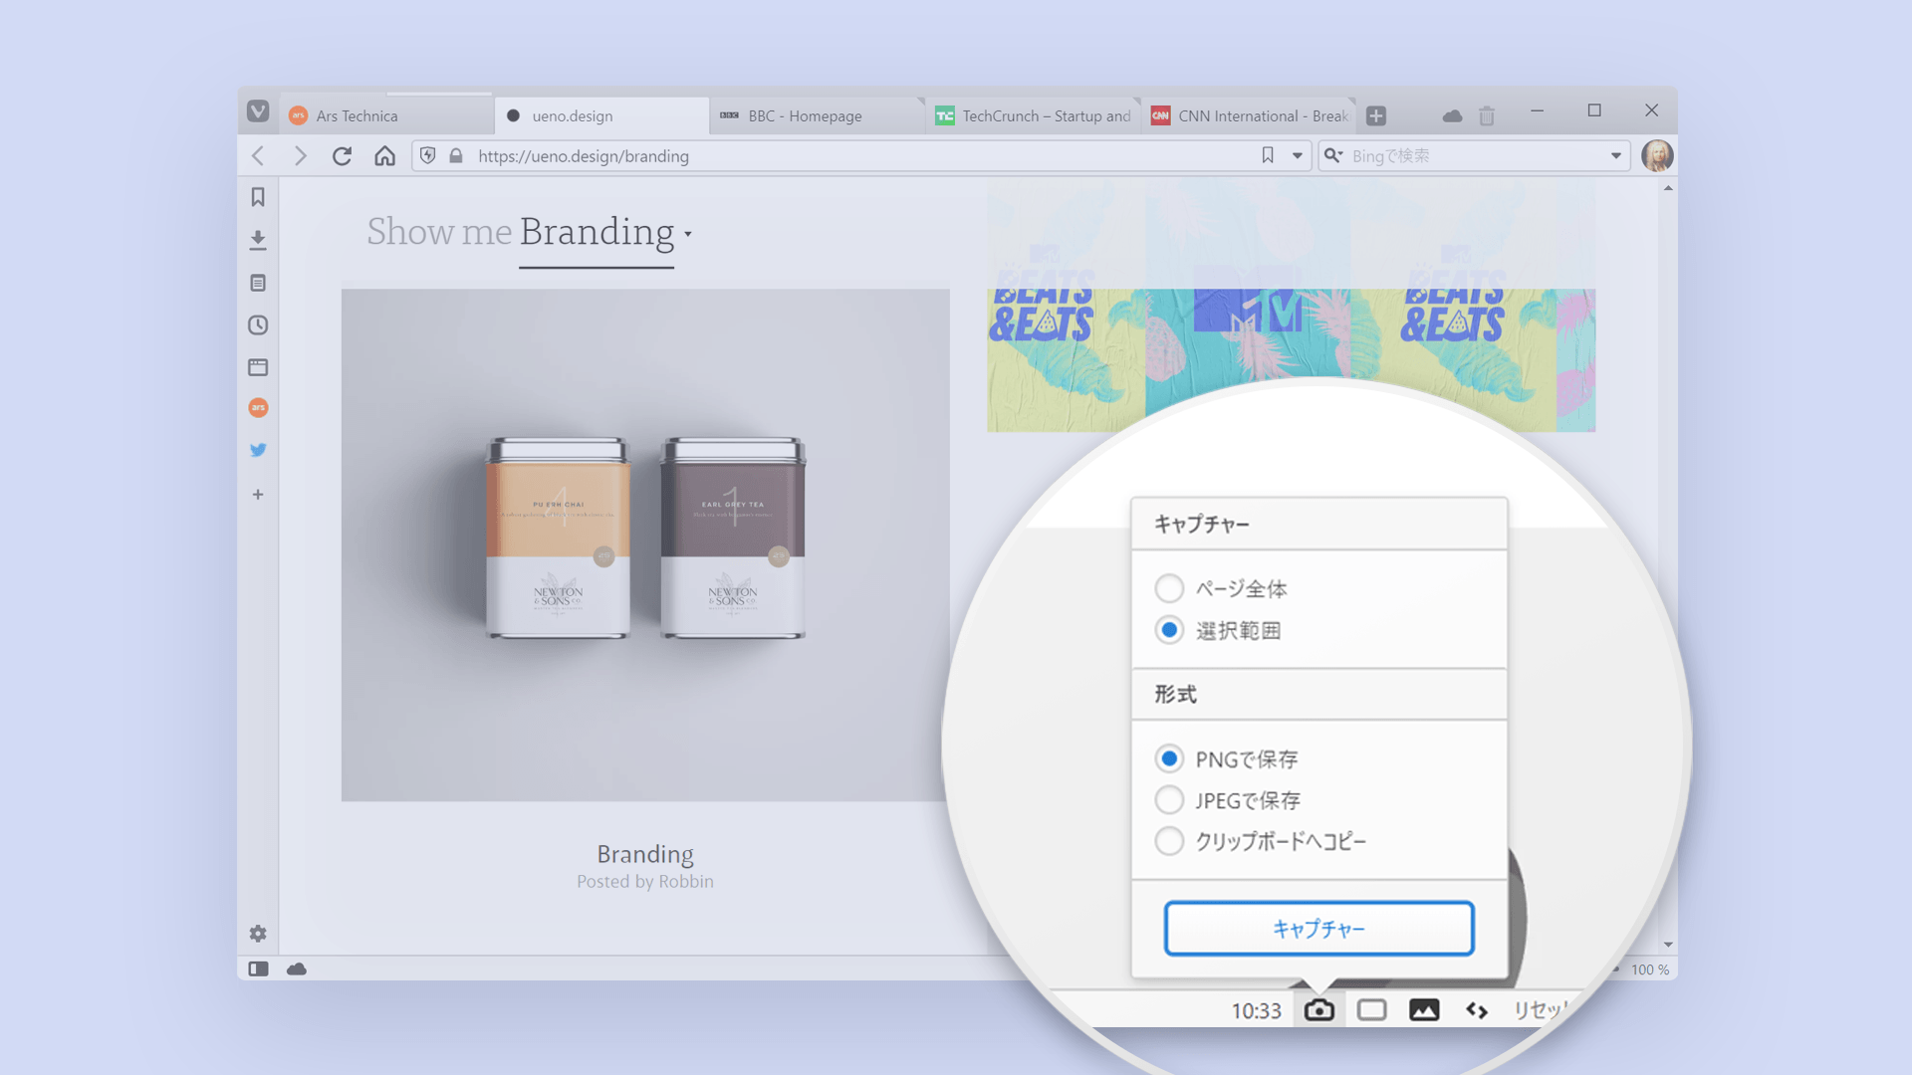Screen dimensions: 1912x1075
Task: Switch to the BBC - Homepage tab
Action: pos(805,116)
